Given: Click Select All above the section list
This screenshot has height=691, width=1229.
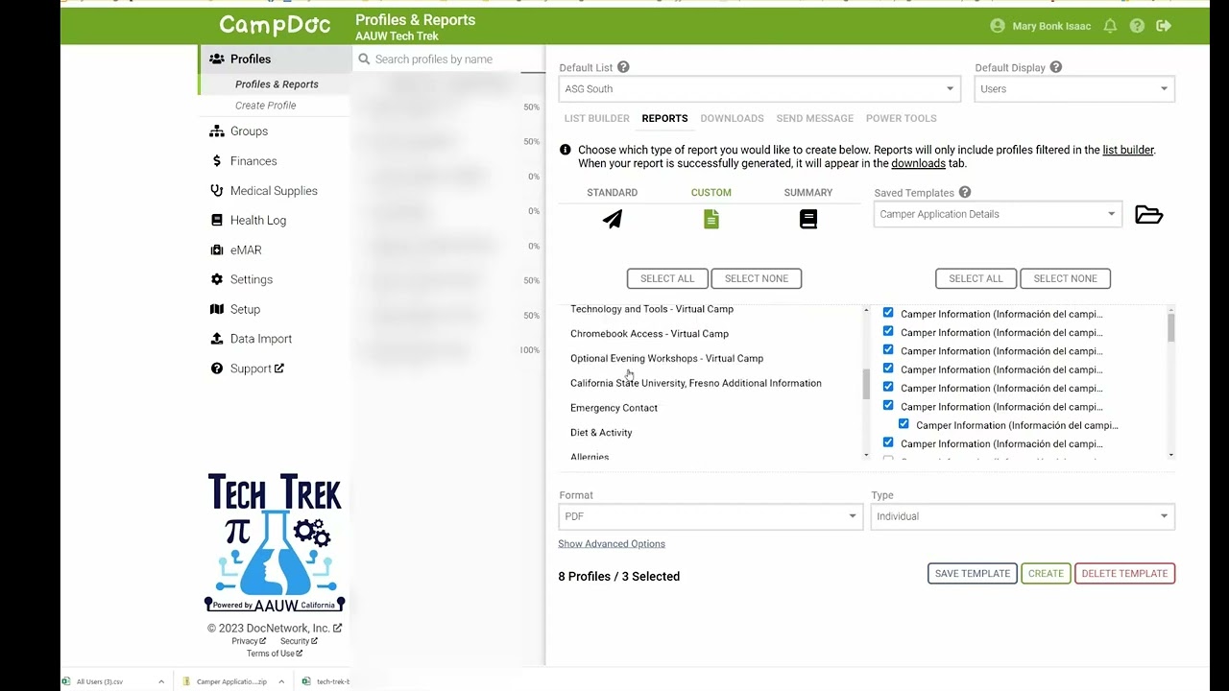Looking at the screenshot, I should tap(667, 278).
